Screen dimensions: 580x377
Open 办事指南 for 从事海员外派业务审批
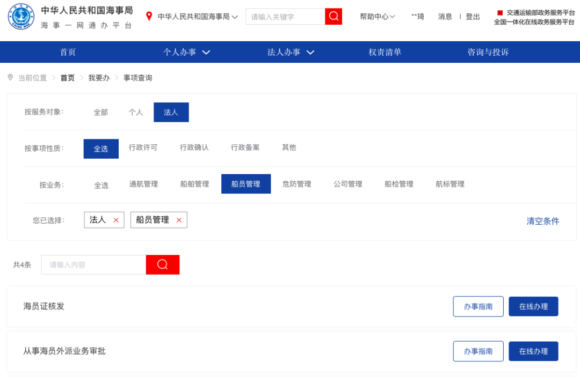point(478,351)
